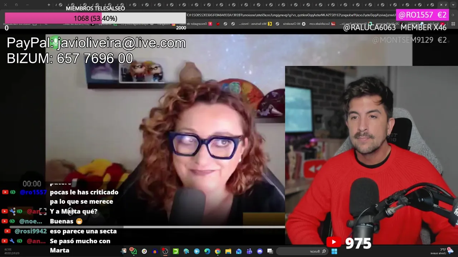The image size is (458, 257).
Task: Click the 'Buenas' chat message
Action: pyautogui.click(x=66, y=221)
